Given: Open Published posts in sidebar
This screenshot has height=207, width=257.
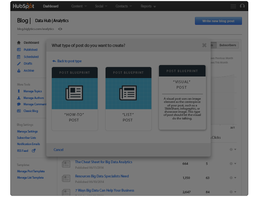Looking at the screenshot, I should (30, 50).
